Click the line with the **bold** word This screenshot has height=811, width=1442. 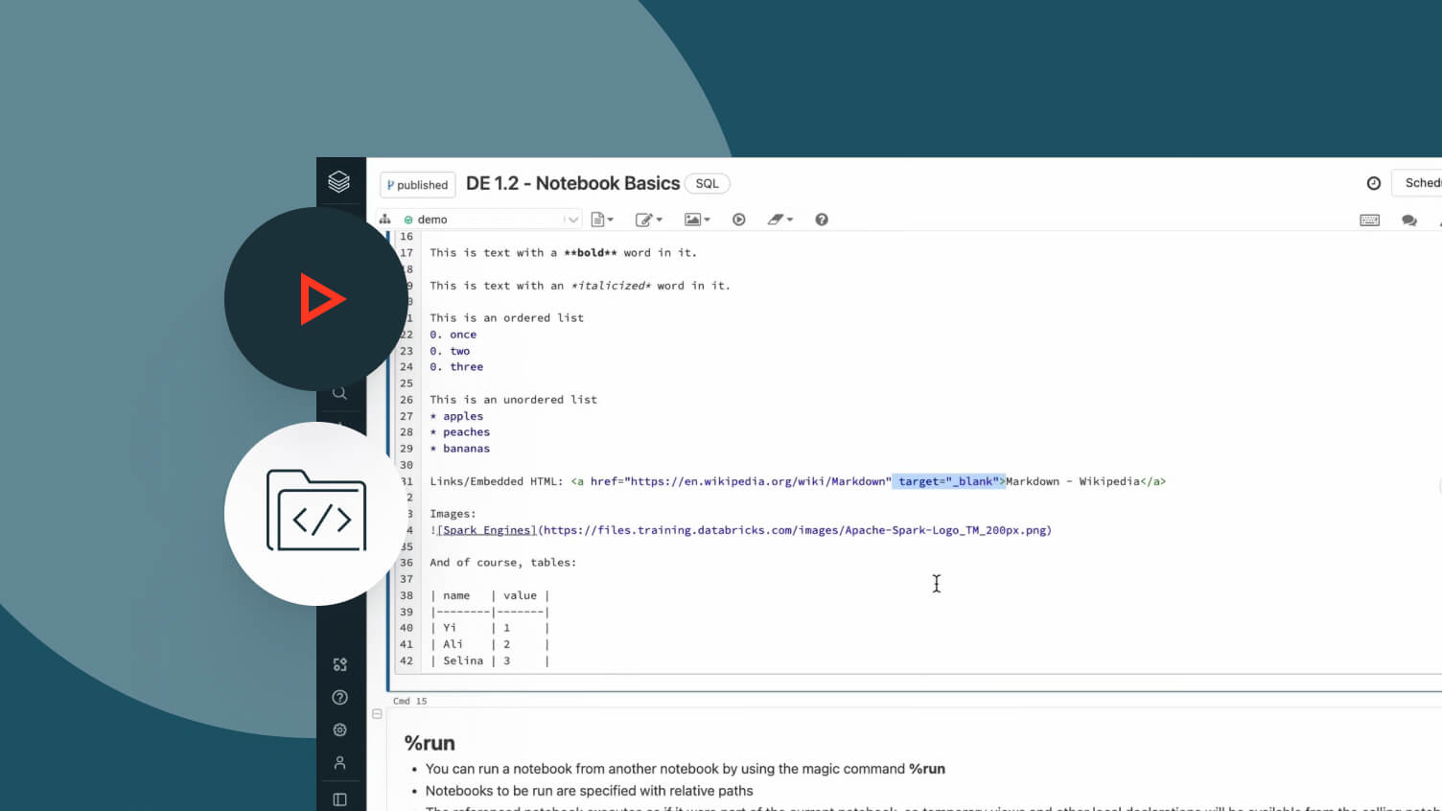pos(564,253)
